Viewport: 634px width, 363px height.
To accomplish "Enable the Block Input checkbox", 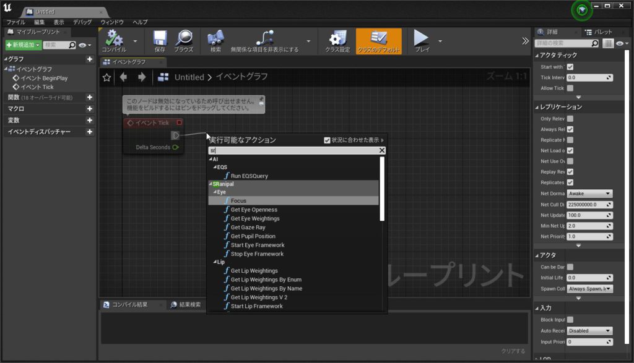I will point(570,320).
